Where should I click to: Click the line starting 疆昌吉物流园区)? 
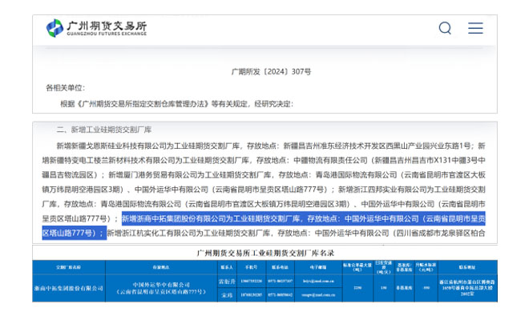[264, 174]
